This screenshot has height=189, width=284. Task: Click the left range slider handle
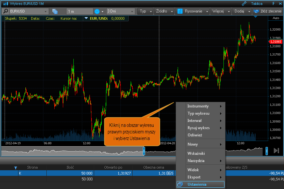[x=144, y=151]
